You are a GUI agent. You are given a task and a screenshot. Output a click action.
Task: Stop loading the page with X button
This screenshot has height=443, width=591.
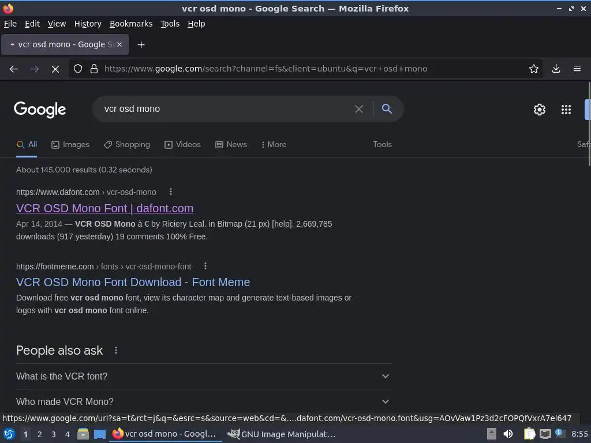(55, 69)
